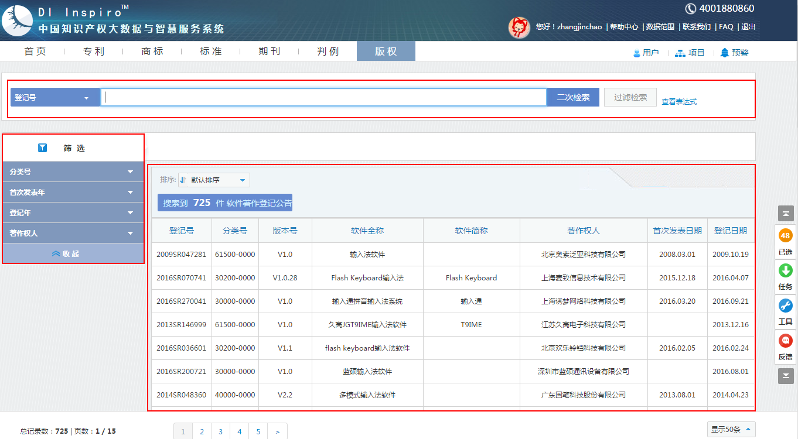Open the 登记号 search field dropdown
The image size is (798, 439).
pyautogui.click(x=55, y=98)
